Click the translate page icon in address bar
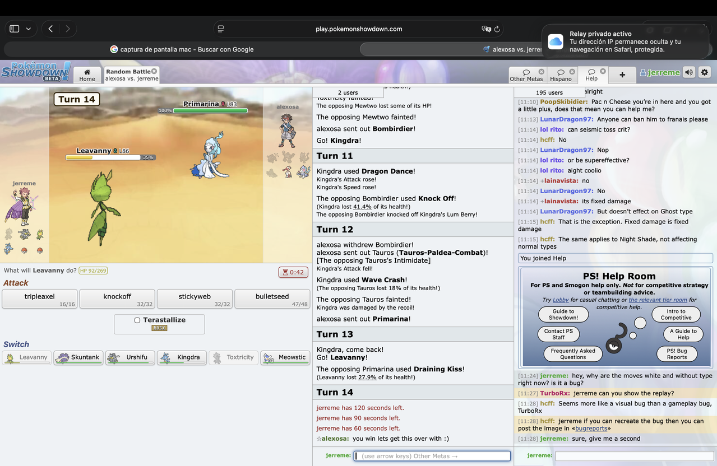Screen dimensions: 717x466 [486, 29]
